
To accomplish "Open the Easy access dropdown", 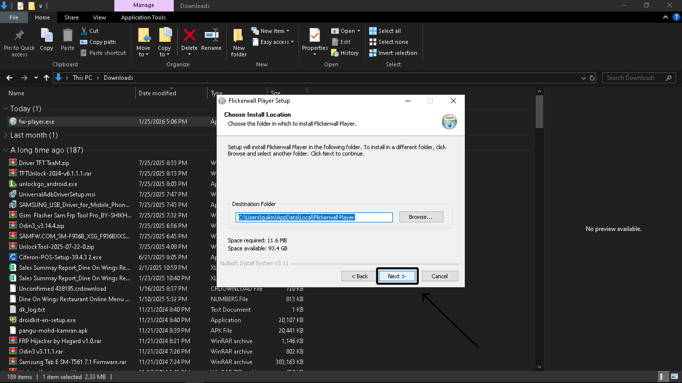I will (273, 42).
